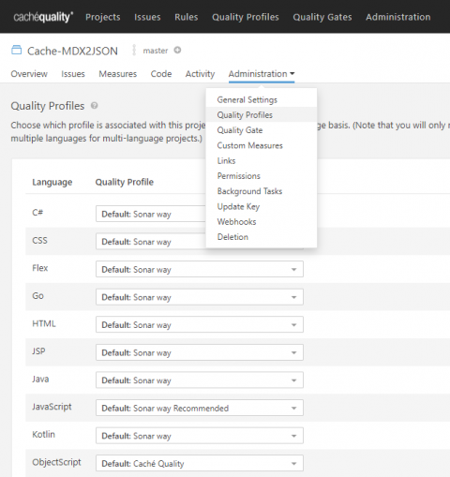Click the Cache-MDX2JSON project icon

pos(17,50)
